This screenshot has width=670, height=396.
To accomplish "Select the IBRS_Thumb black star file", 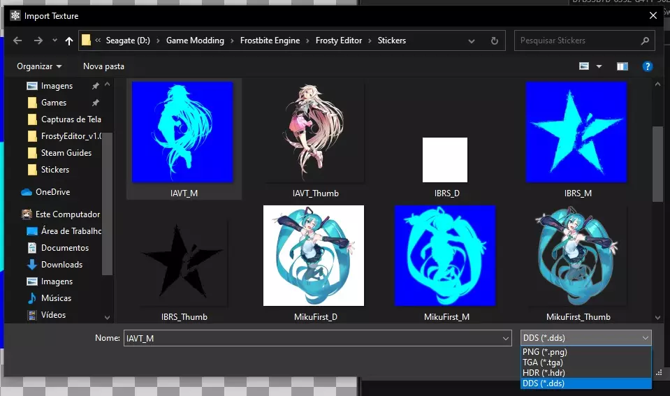I will pyautogui.click(x=184, y=263).
